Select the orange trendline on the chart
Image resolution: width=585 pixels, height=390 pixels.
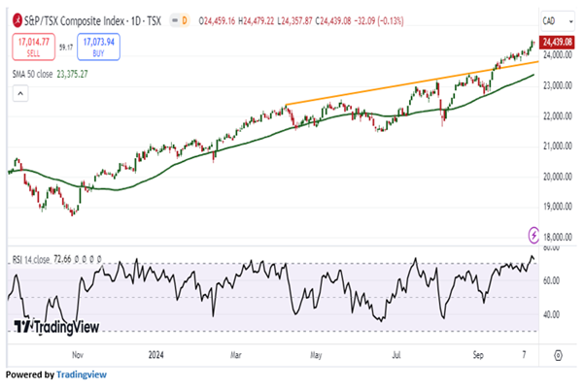click(x=410, y=83)
